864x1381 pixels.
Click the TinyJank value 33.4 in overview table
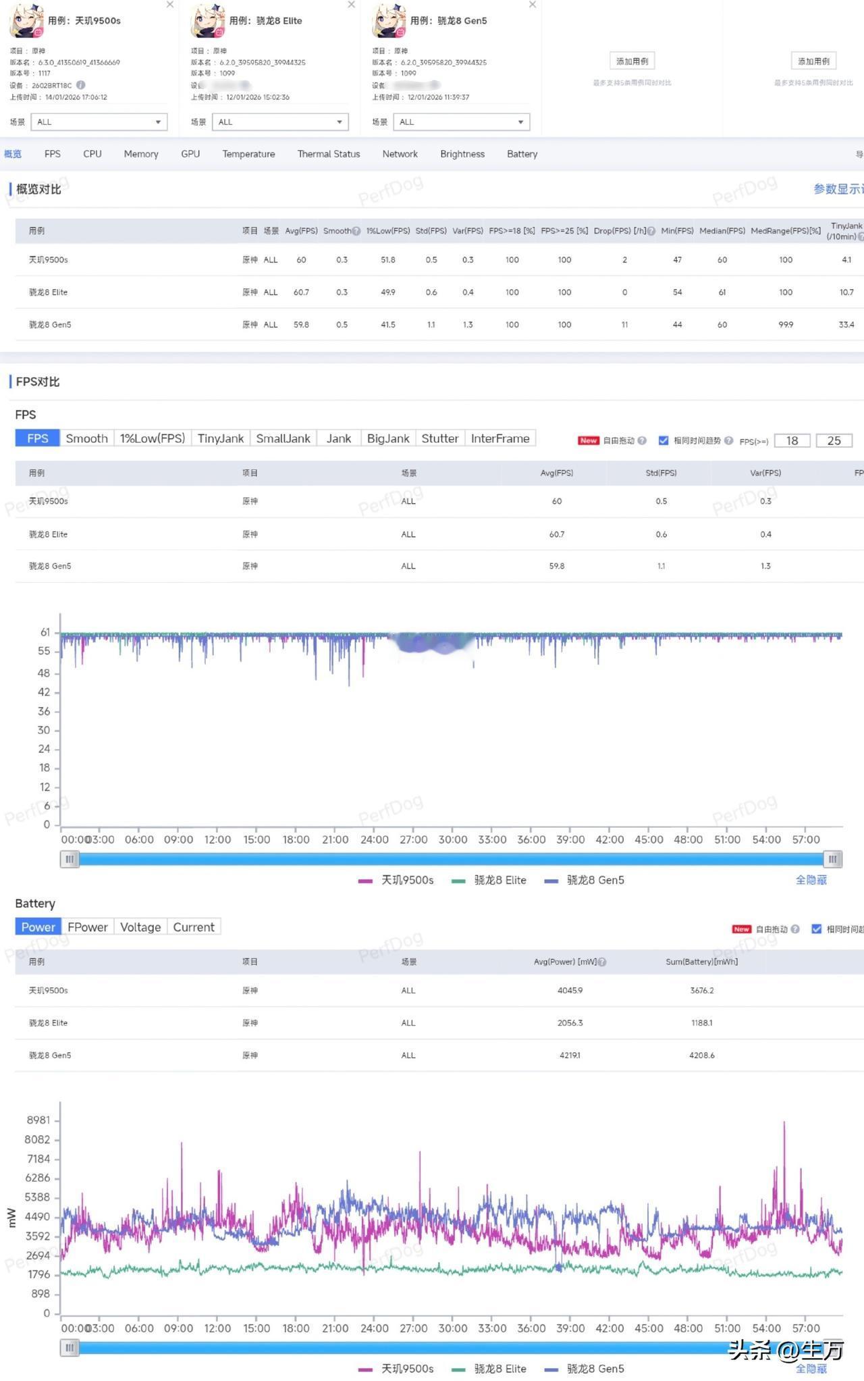[x=846, y=325]
